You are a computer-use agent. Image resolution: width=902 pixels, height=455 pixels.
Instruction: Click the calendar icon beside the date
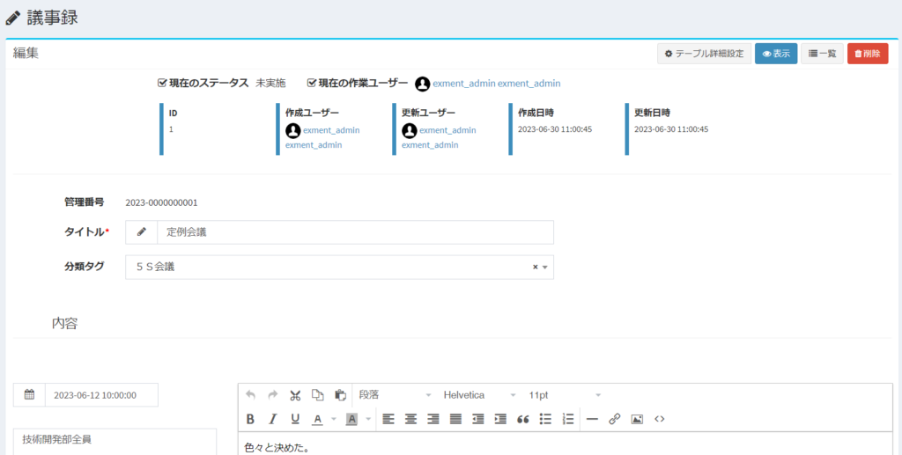coord(29,394)
